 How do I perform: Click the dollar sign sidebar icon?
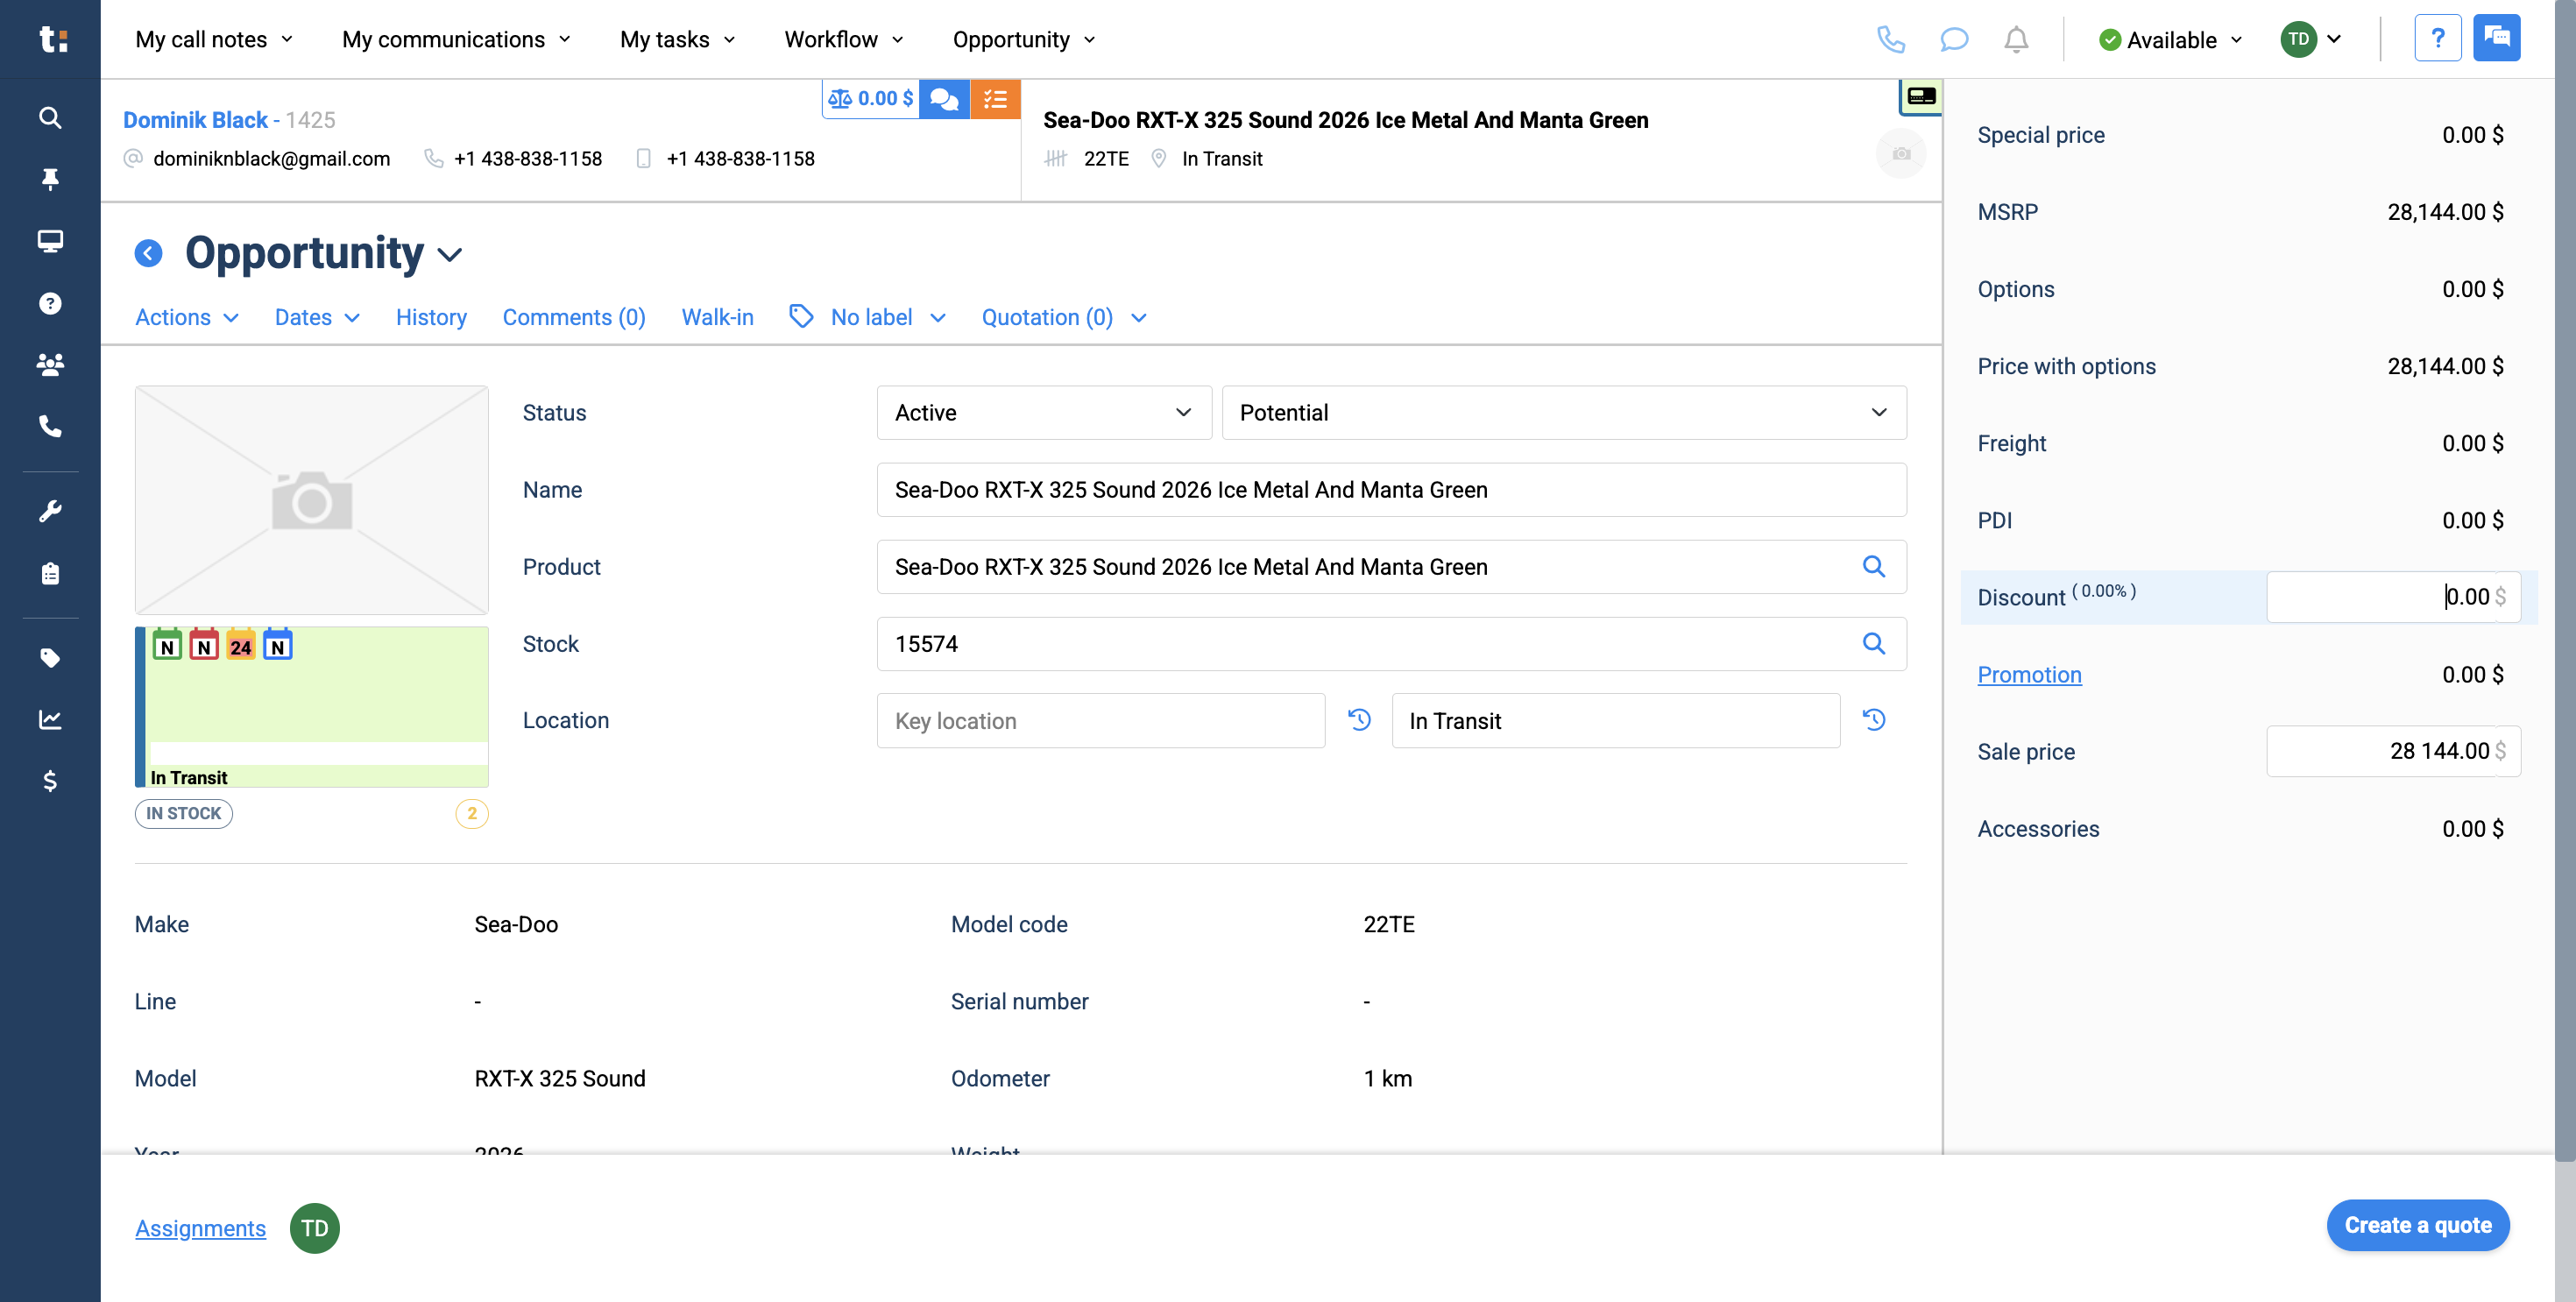pyautogui.click(x=50, y=781)
